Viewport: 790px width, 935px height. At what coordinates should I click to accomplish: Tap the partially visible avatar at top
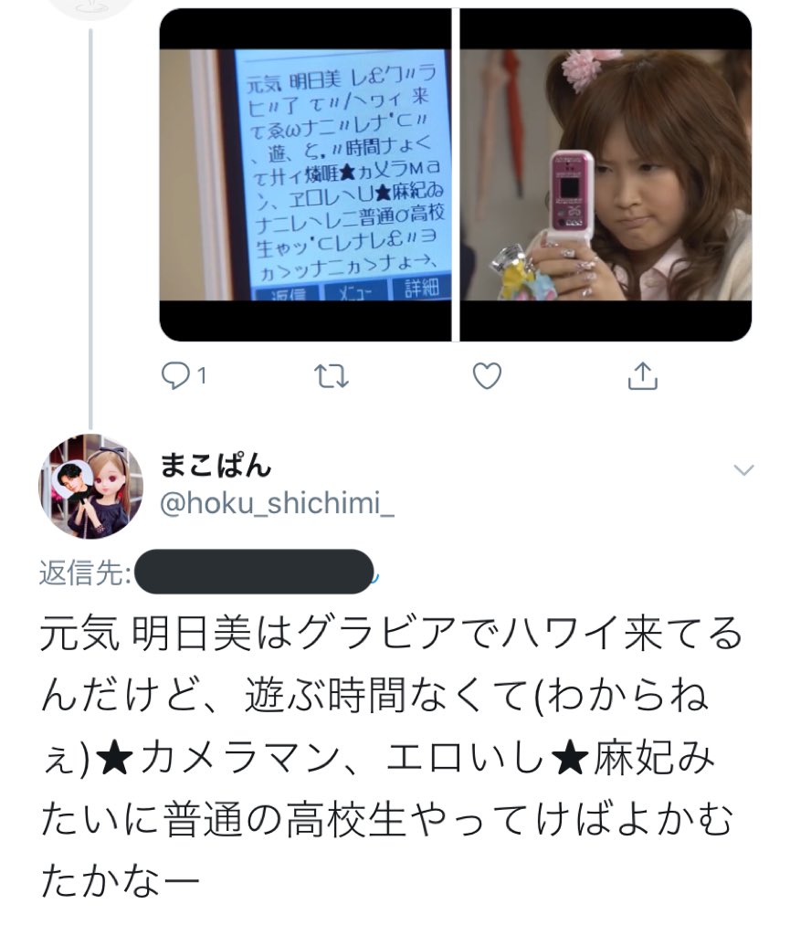[x=90, y=8]
